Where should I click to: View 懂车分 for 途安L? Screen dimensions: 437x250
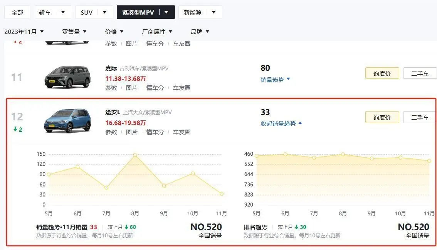(155, 132)
